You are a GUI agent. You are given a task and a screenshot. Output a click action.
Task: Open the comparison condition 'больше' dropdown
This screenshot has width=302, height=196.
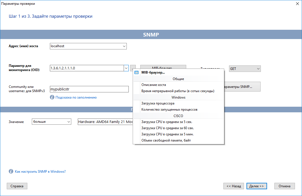68,122
